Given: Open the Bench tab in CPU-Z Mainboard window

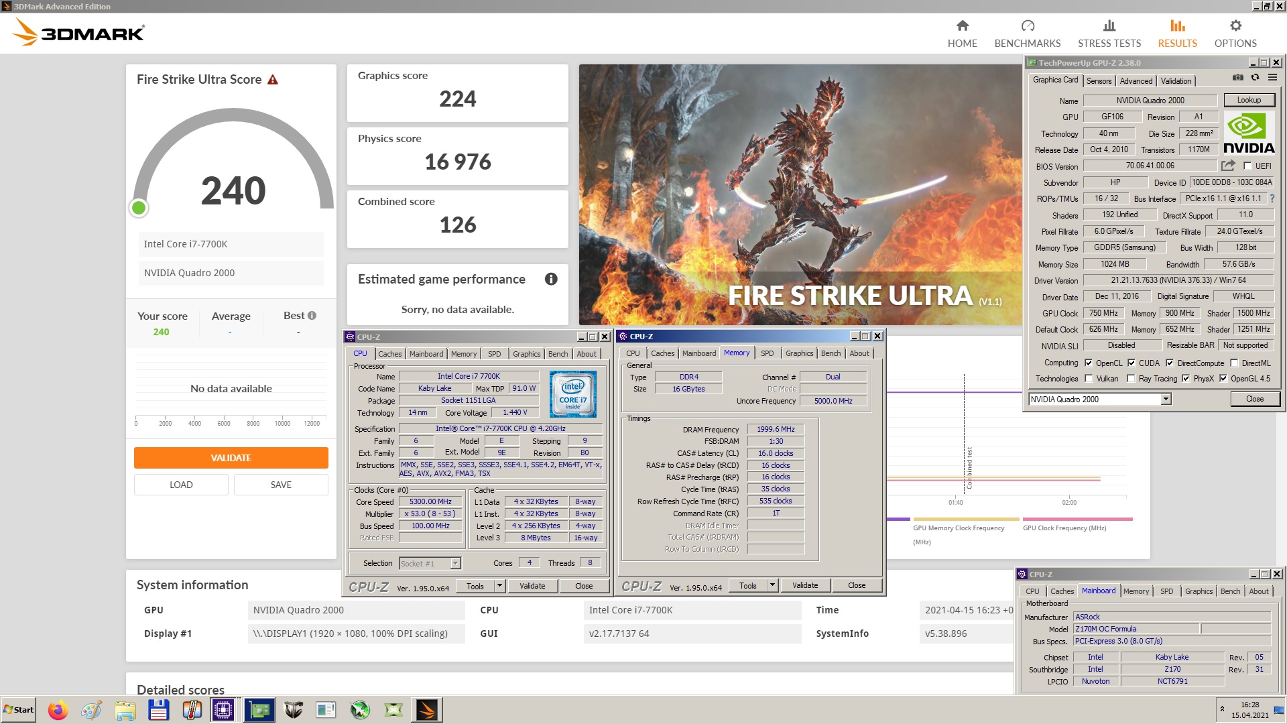Looking at the screenshot, I should pyautogui.click(x=1230, y=591).
